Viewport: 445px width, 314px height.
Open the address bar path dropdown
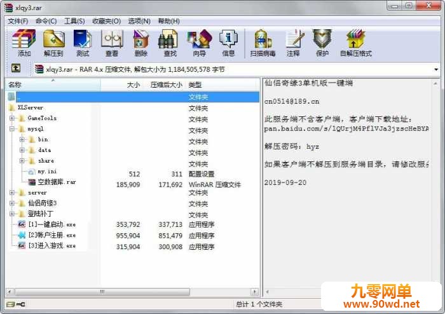436,69
